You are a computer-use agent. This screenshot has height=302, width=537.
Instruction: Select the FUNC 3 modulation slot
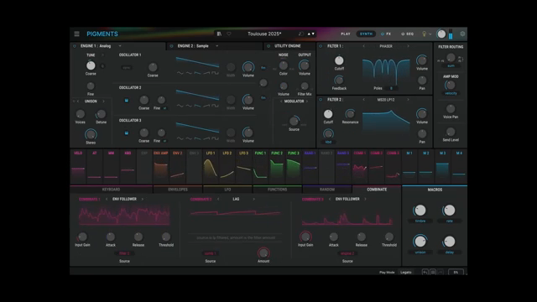293,167
